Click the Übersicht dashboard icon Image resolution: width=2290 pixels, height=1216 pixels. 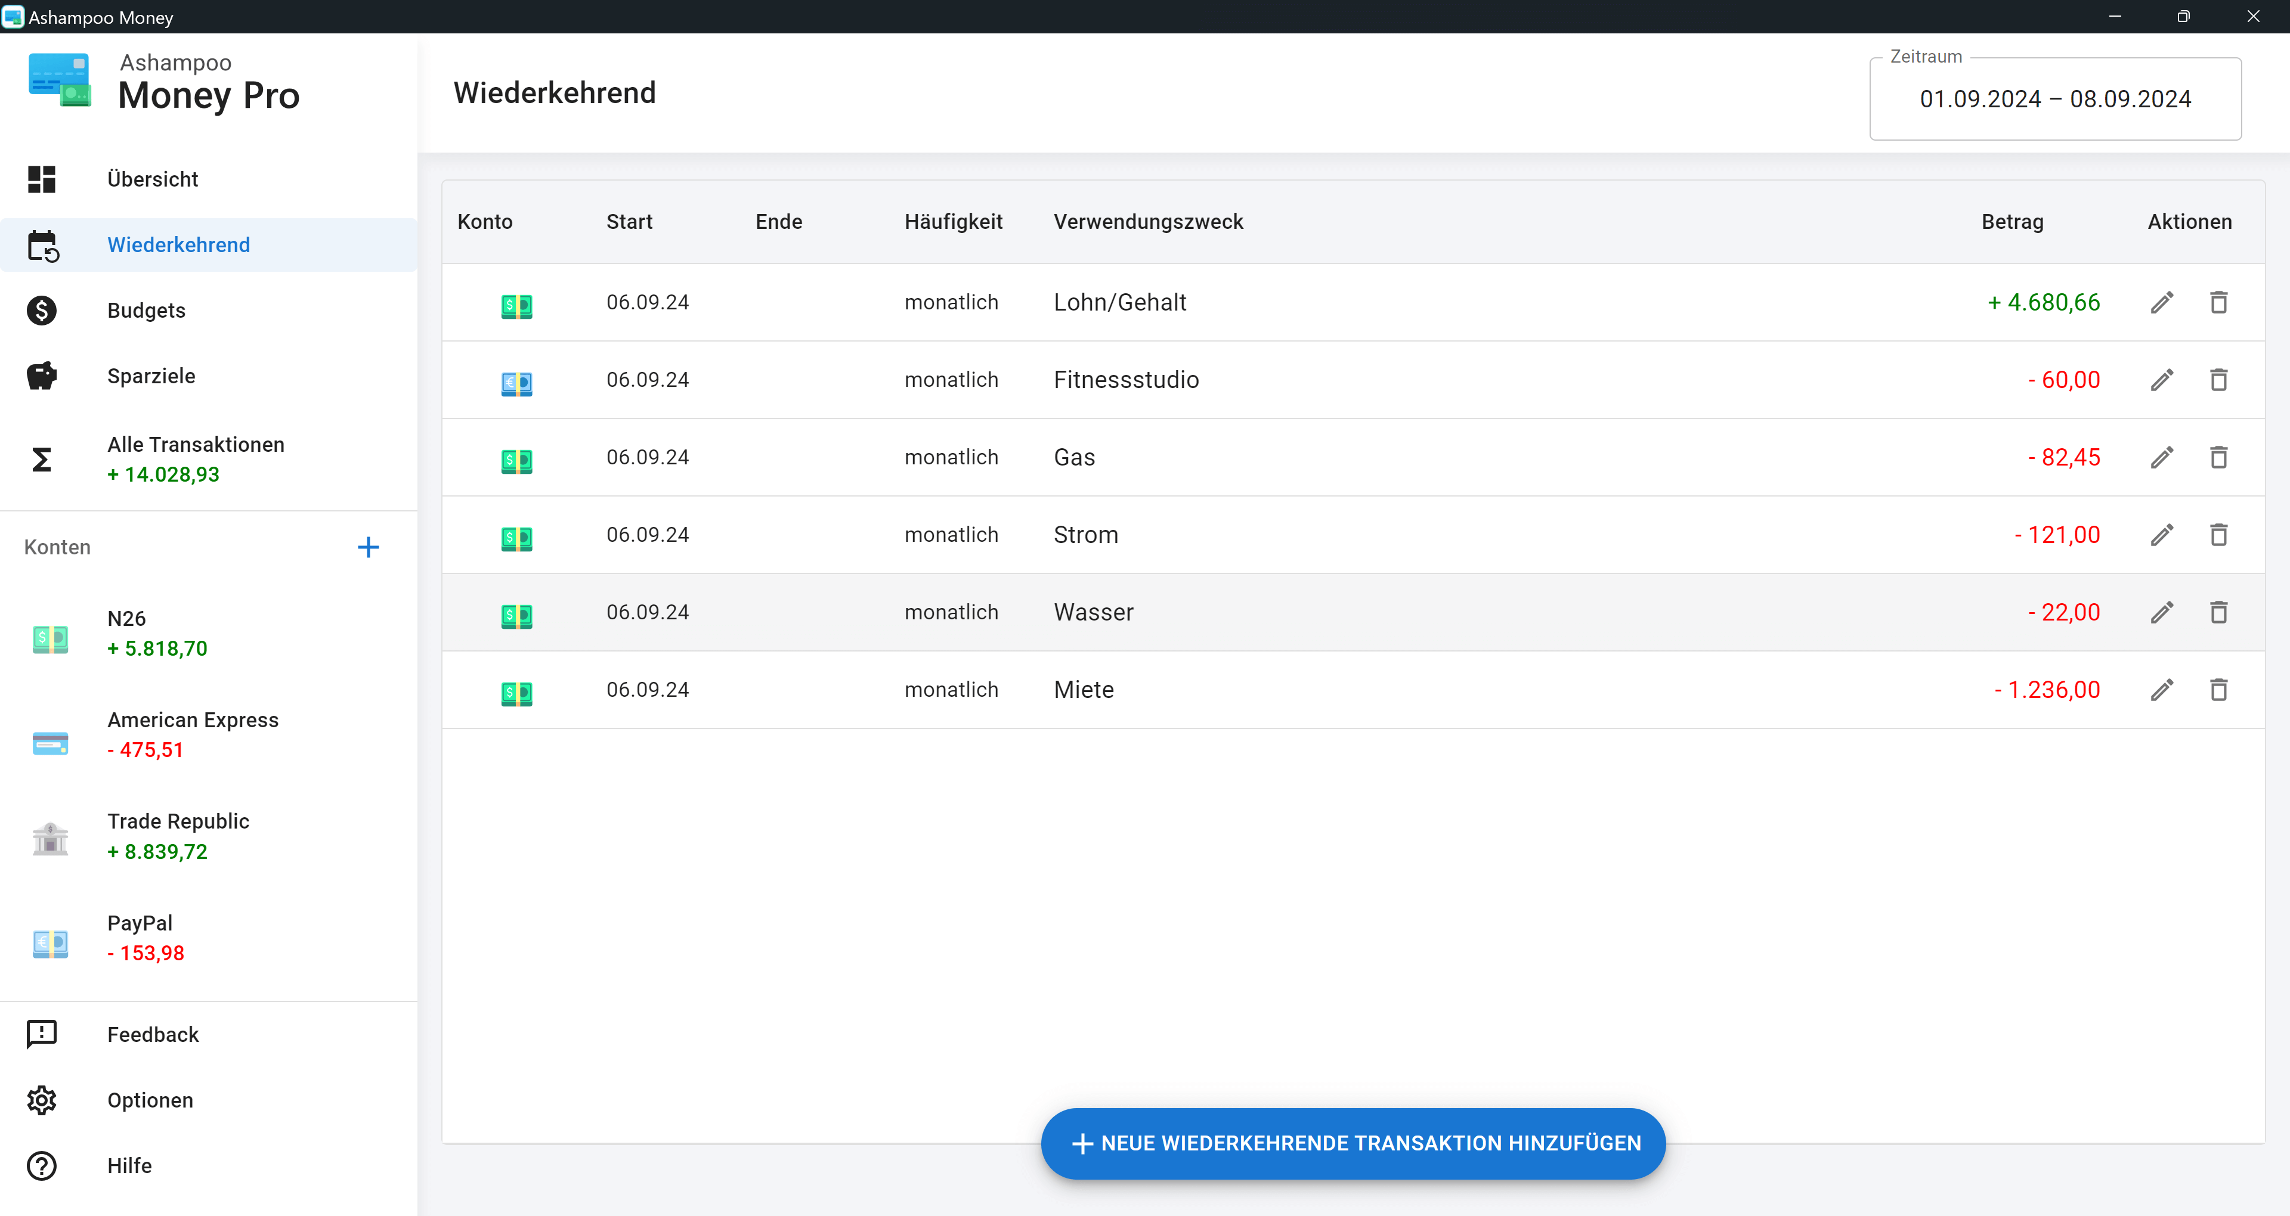(x=41, y=179)
